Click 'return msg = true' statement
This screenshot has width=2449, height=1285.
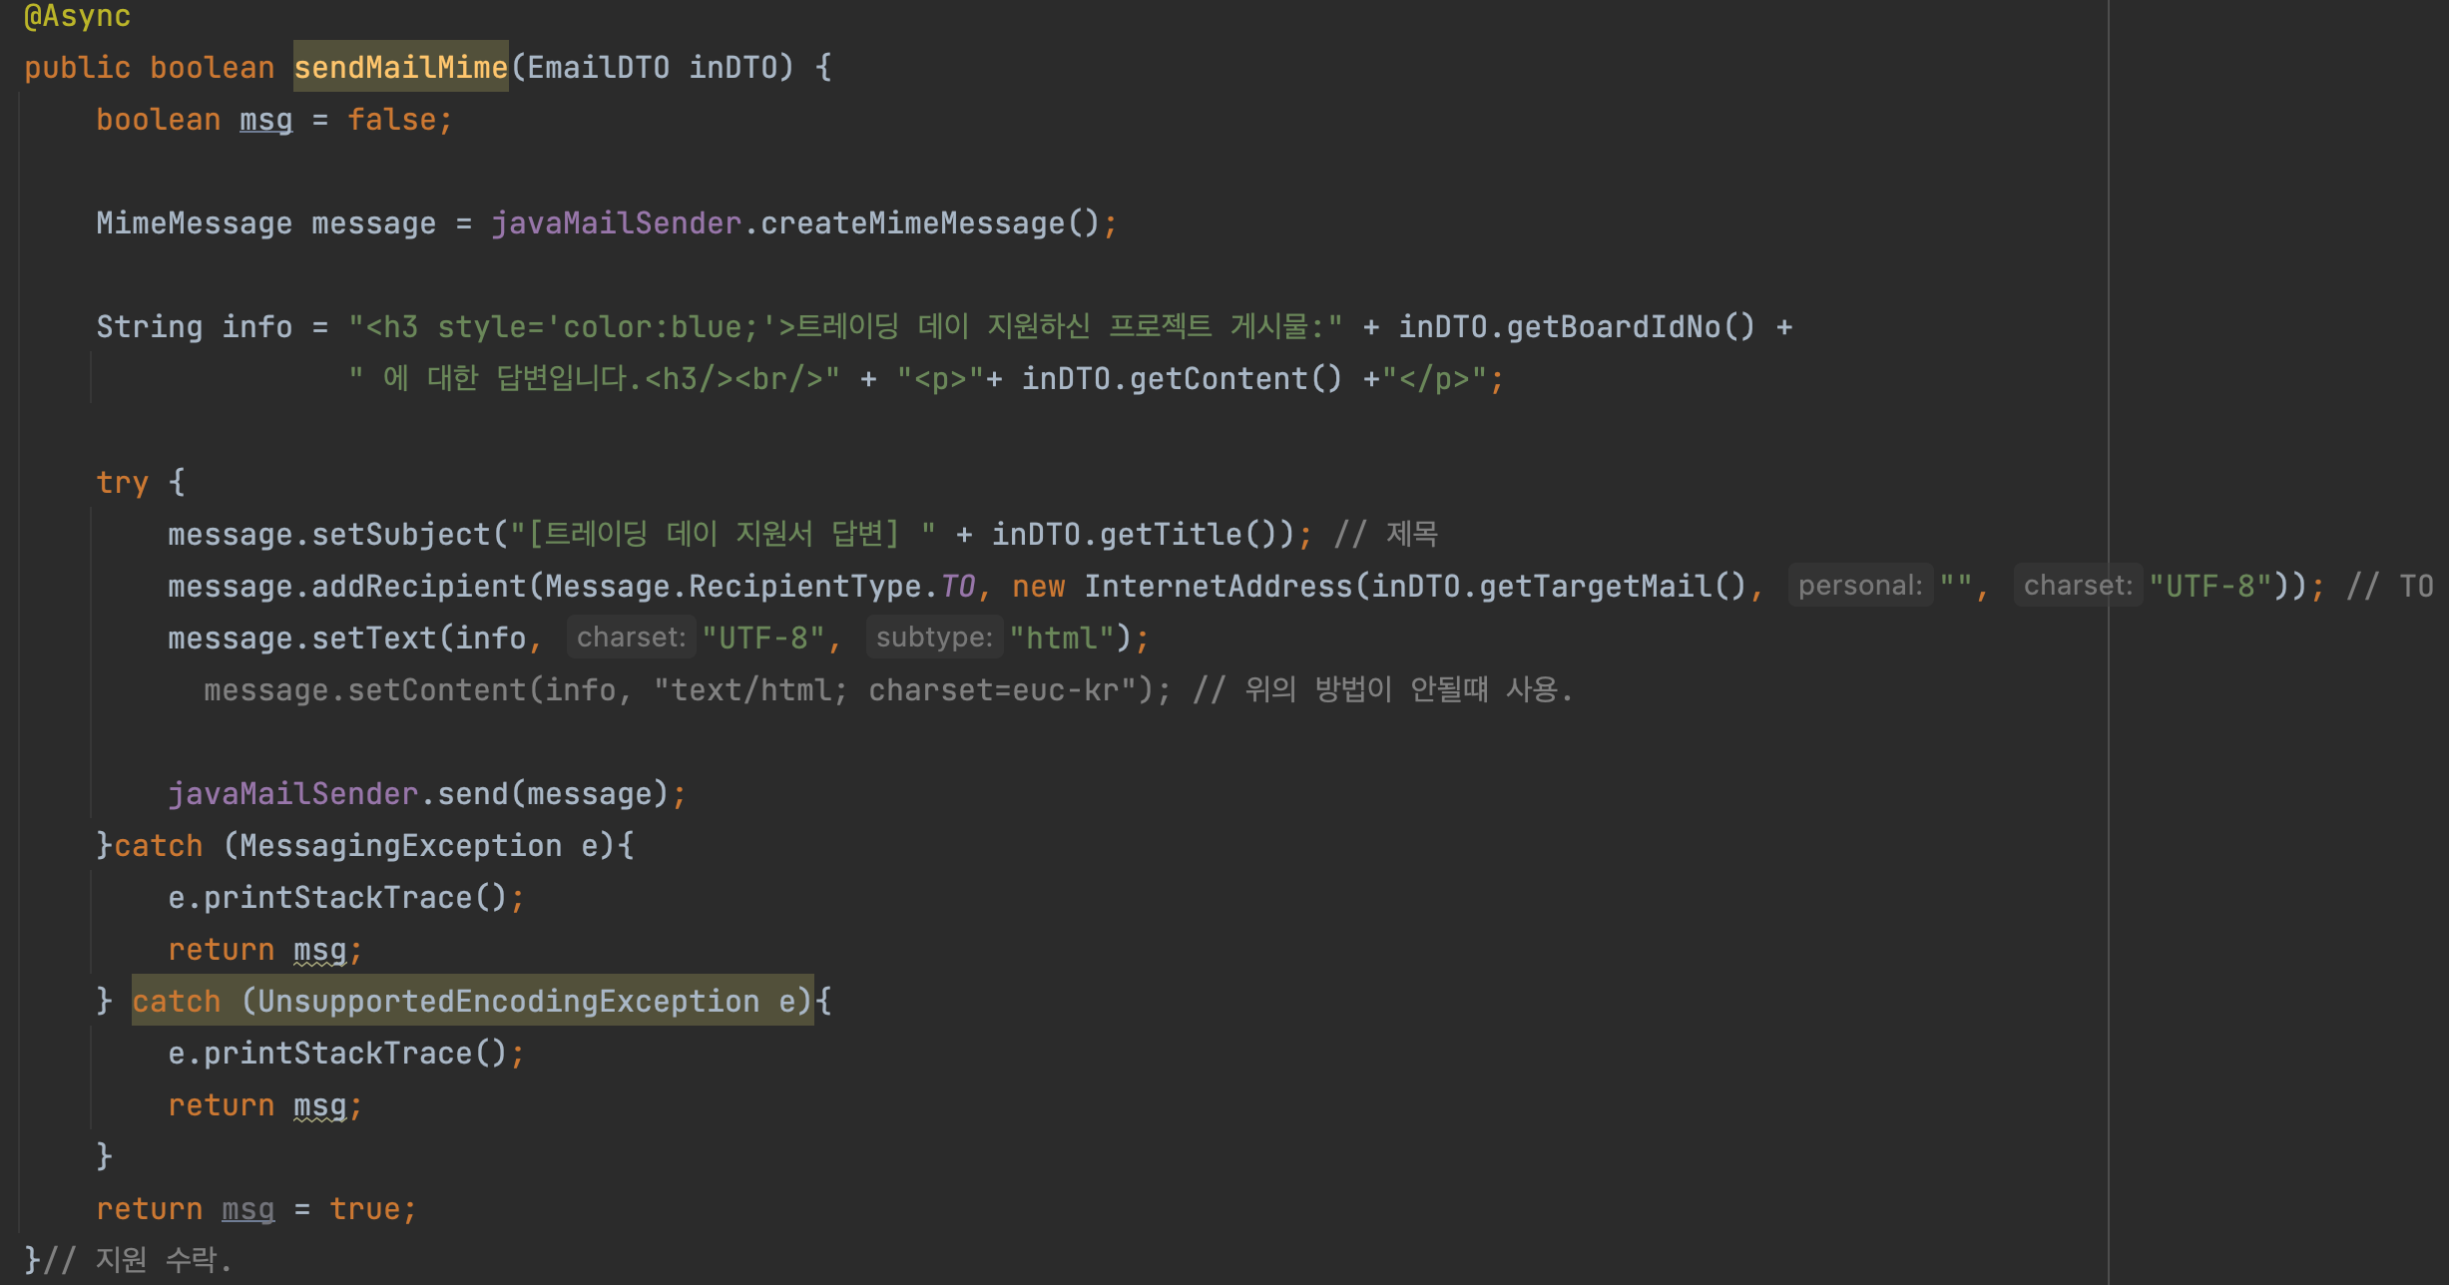point(255,1208)
